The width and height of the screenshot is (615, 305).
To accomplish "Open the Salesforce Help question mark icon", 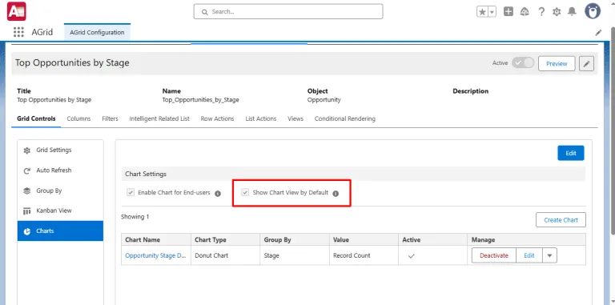I will pyautogui.click(x=541, y=12).
